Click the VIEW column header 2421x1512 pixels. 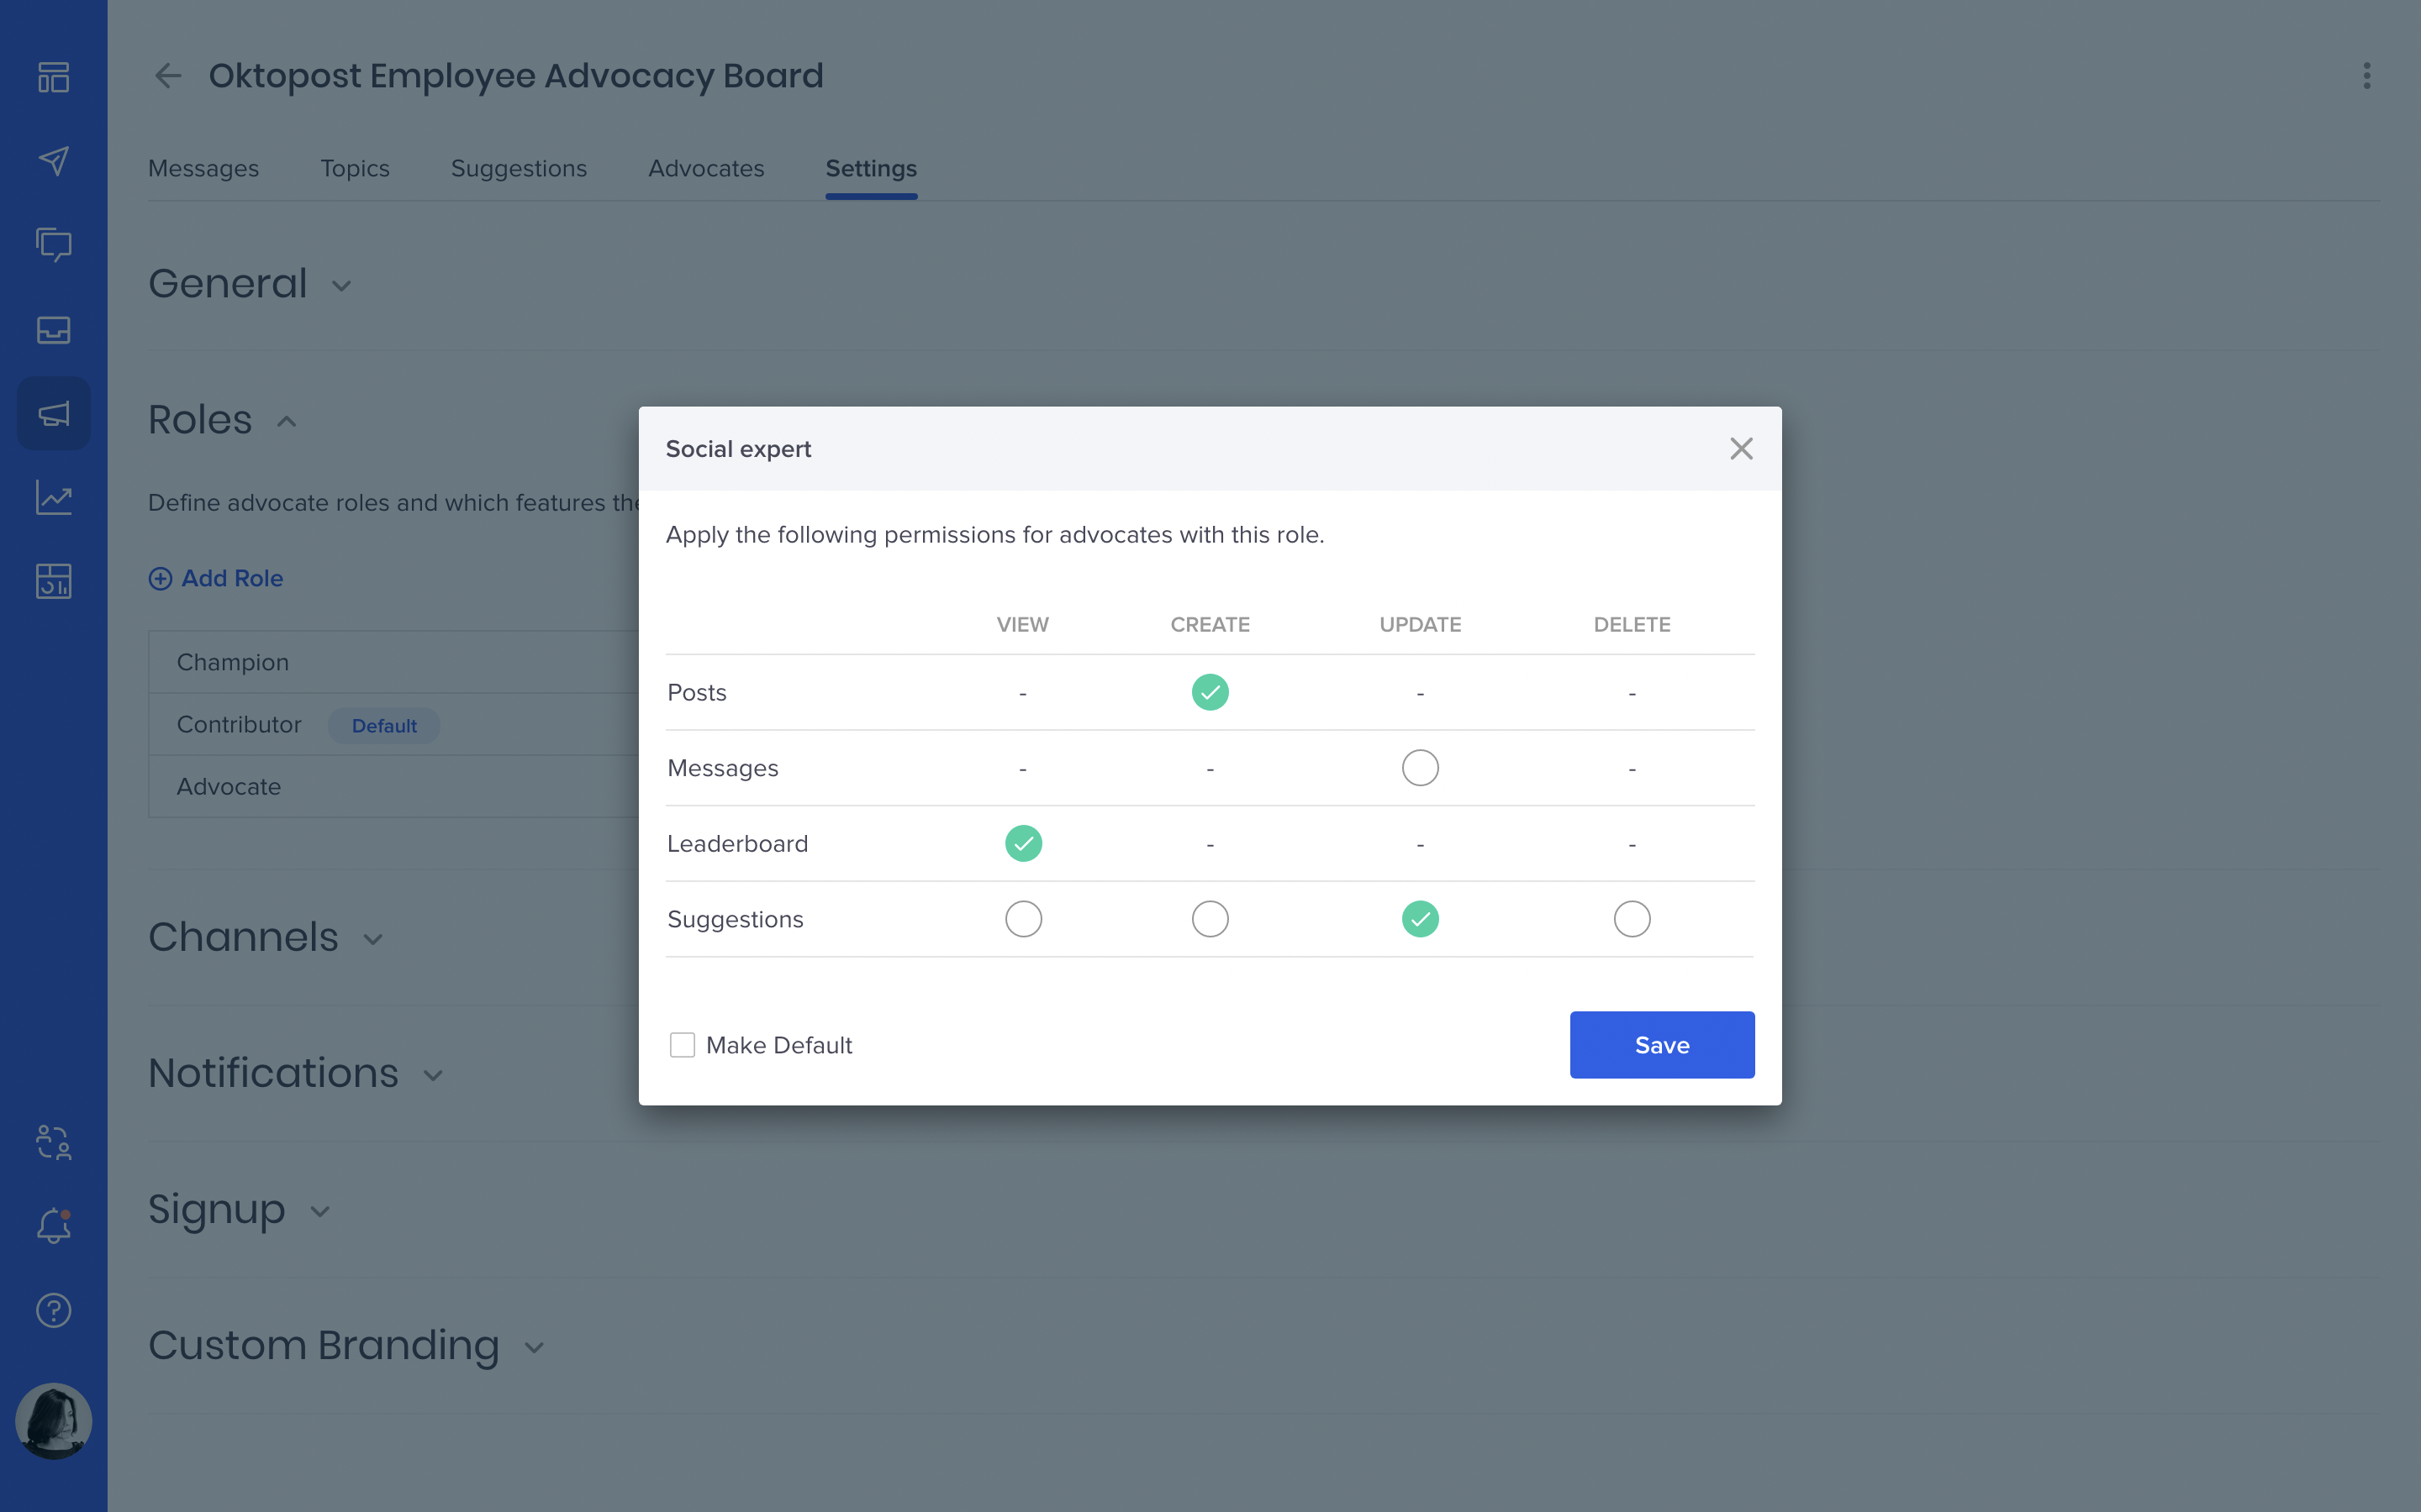point(1022,624)
